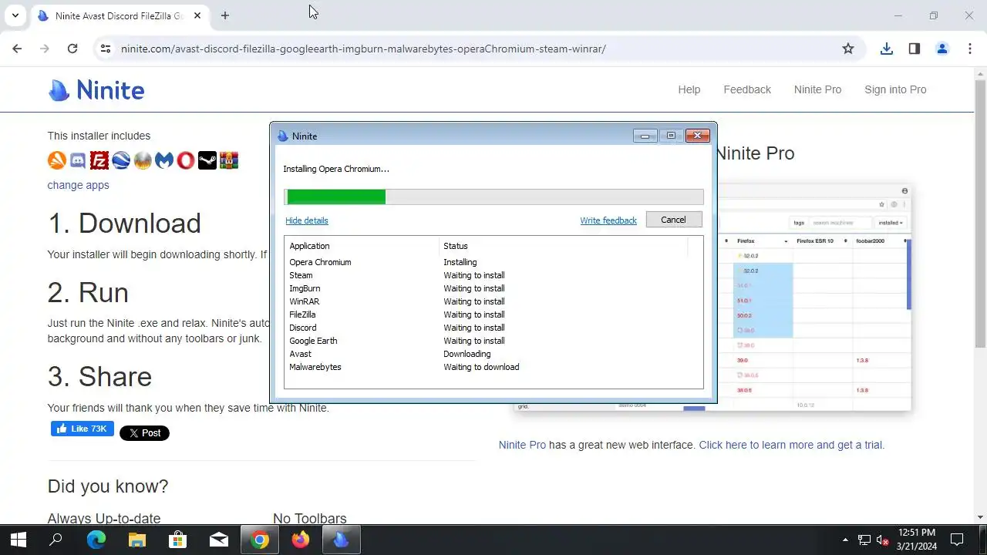Screen dimensions: 987x555
Task: Click the Steam icon on the page
Action: coord(207,160)
